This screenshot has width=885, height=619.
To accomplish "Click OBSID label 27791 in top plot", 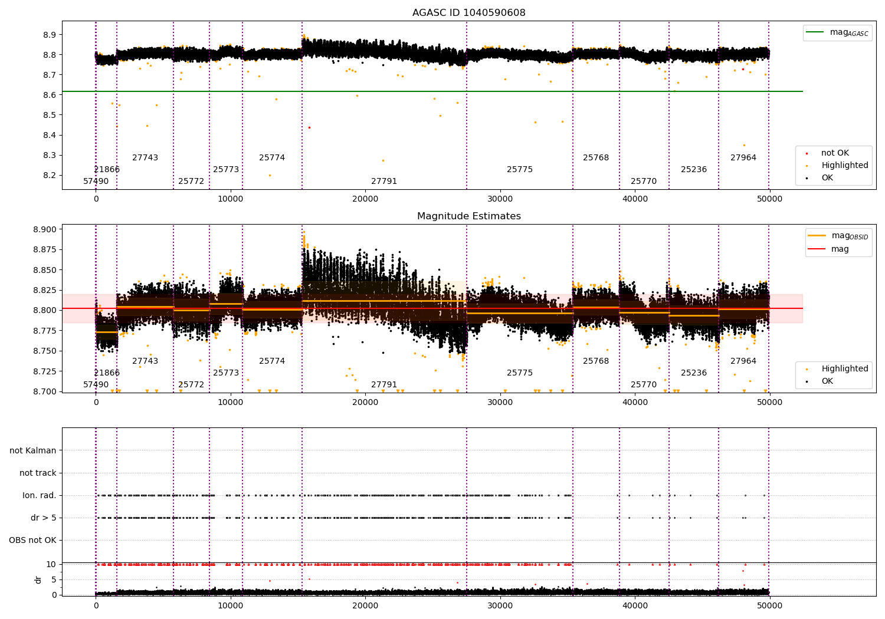I will click(x=384, y=182).
